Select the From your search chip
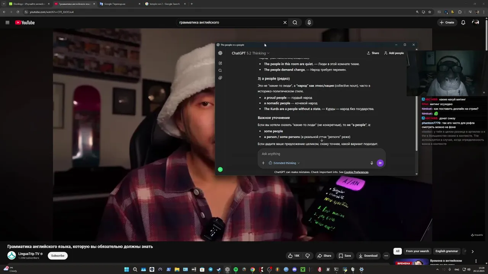The height and width of the screenshot is (274, 488). point(417,251)
